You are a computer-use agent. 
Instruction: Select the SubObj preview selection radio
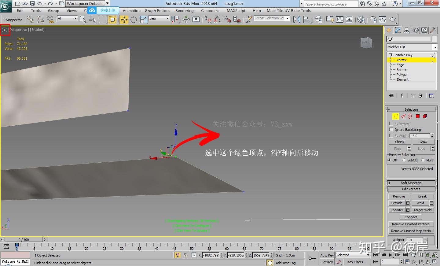coord(404,160)
